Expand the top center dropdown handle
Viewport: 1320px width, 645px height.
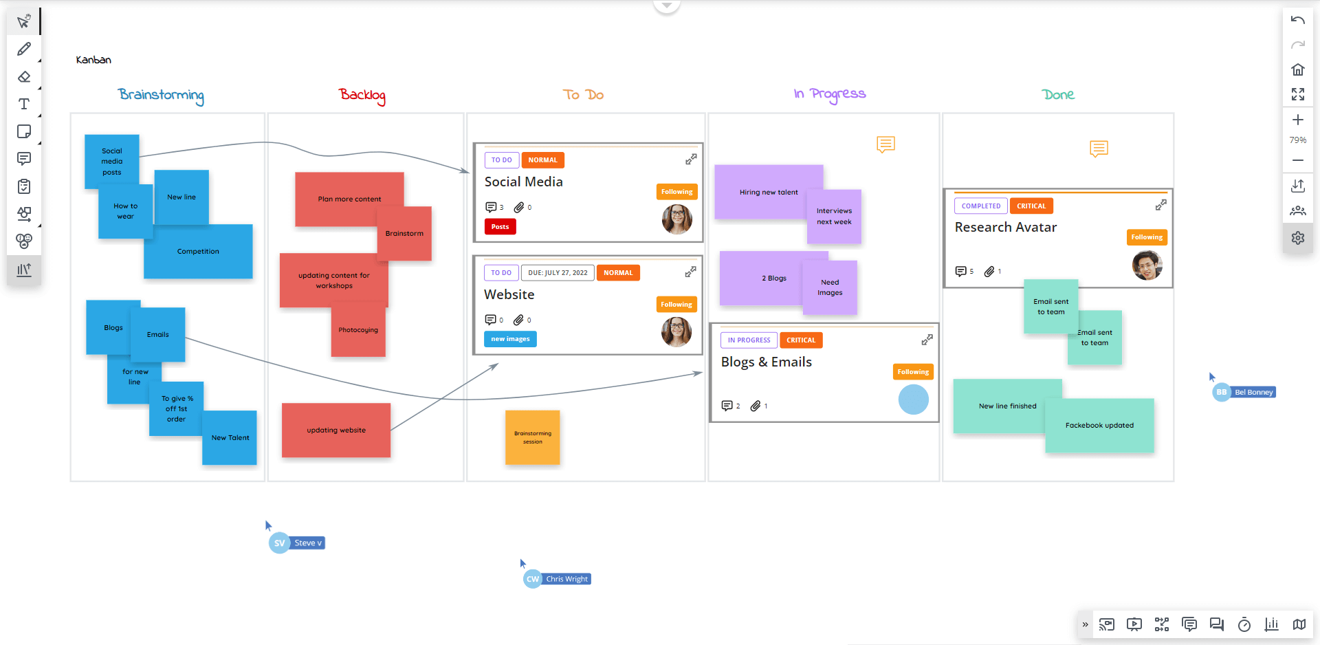666,6
